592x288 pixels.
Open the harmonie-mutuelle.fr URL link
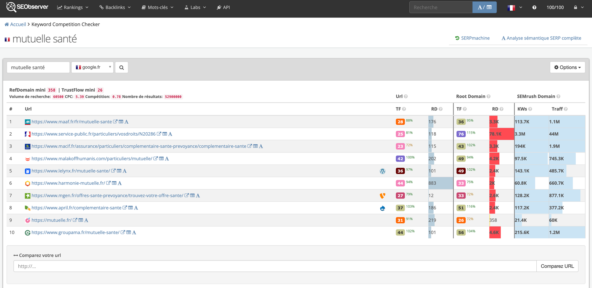click(68, 183)
